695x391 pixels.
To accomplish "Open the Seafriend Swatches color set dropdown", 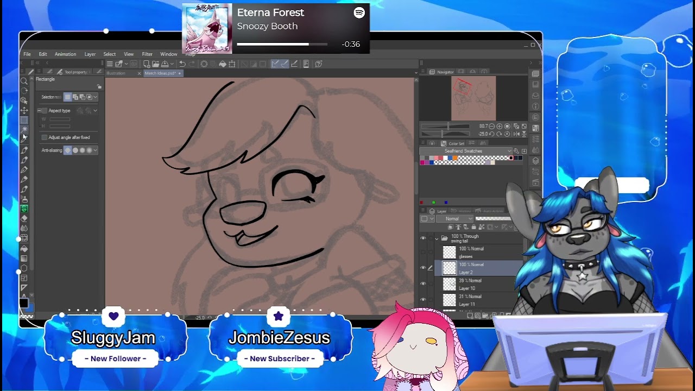I will point(465,151).
